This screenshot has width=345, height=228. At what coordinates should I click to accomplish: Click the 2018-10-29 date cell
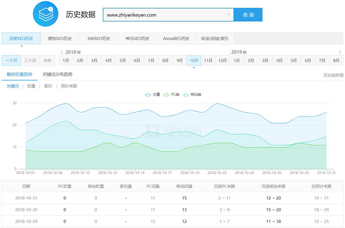click(x=26, y=221)
